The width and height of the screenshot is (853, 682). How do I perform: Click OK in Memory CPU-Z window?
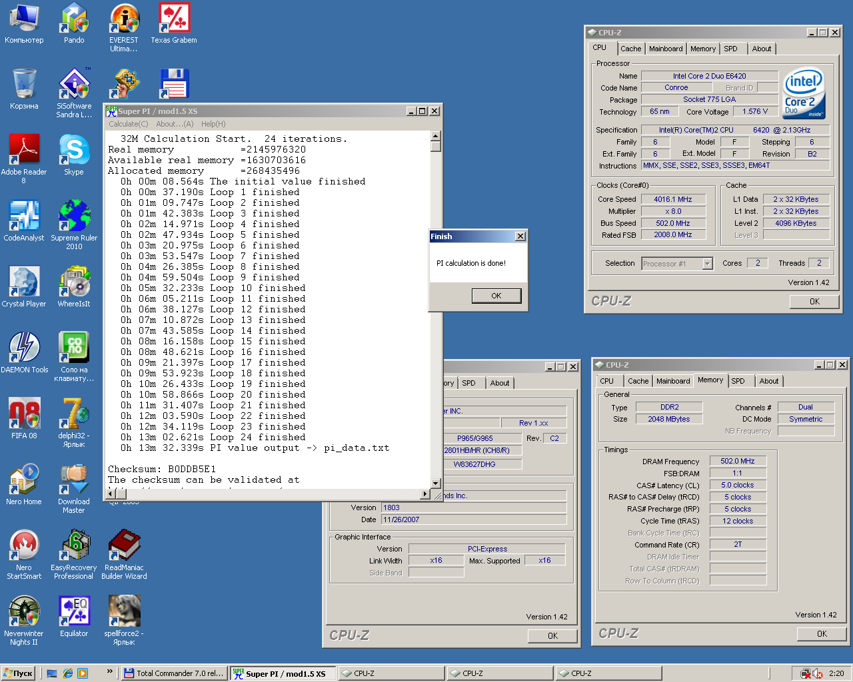coord(822,634)
